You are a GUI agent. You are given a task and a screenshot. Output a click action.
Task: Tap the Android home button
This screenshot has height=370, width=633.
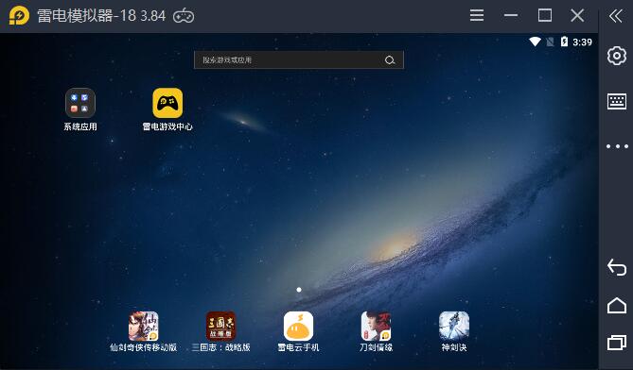617,306
